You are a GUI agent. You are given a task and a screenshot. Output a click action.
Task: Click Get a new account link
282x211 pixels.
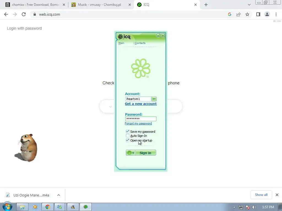[x=141, y=104]
